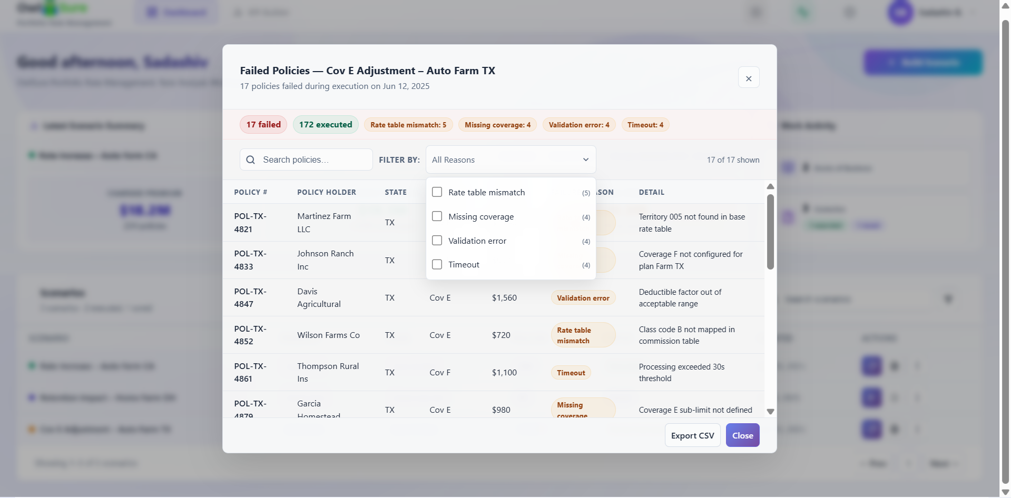
Task: Click the dropdown chevron arrow
Action: [585, 160]
